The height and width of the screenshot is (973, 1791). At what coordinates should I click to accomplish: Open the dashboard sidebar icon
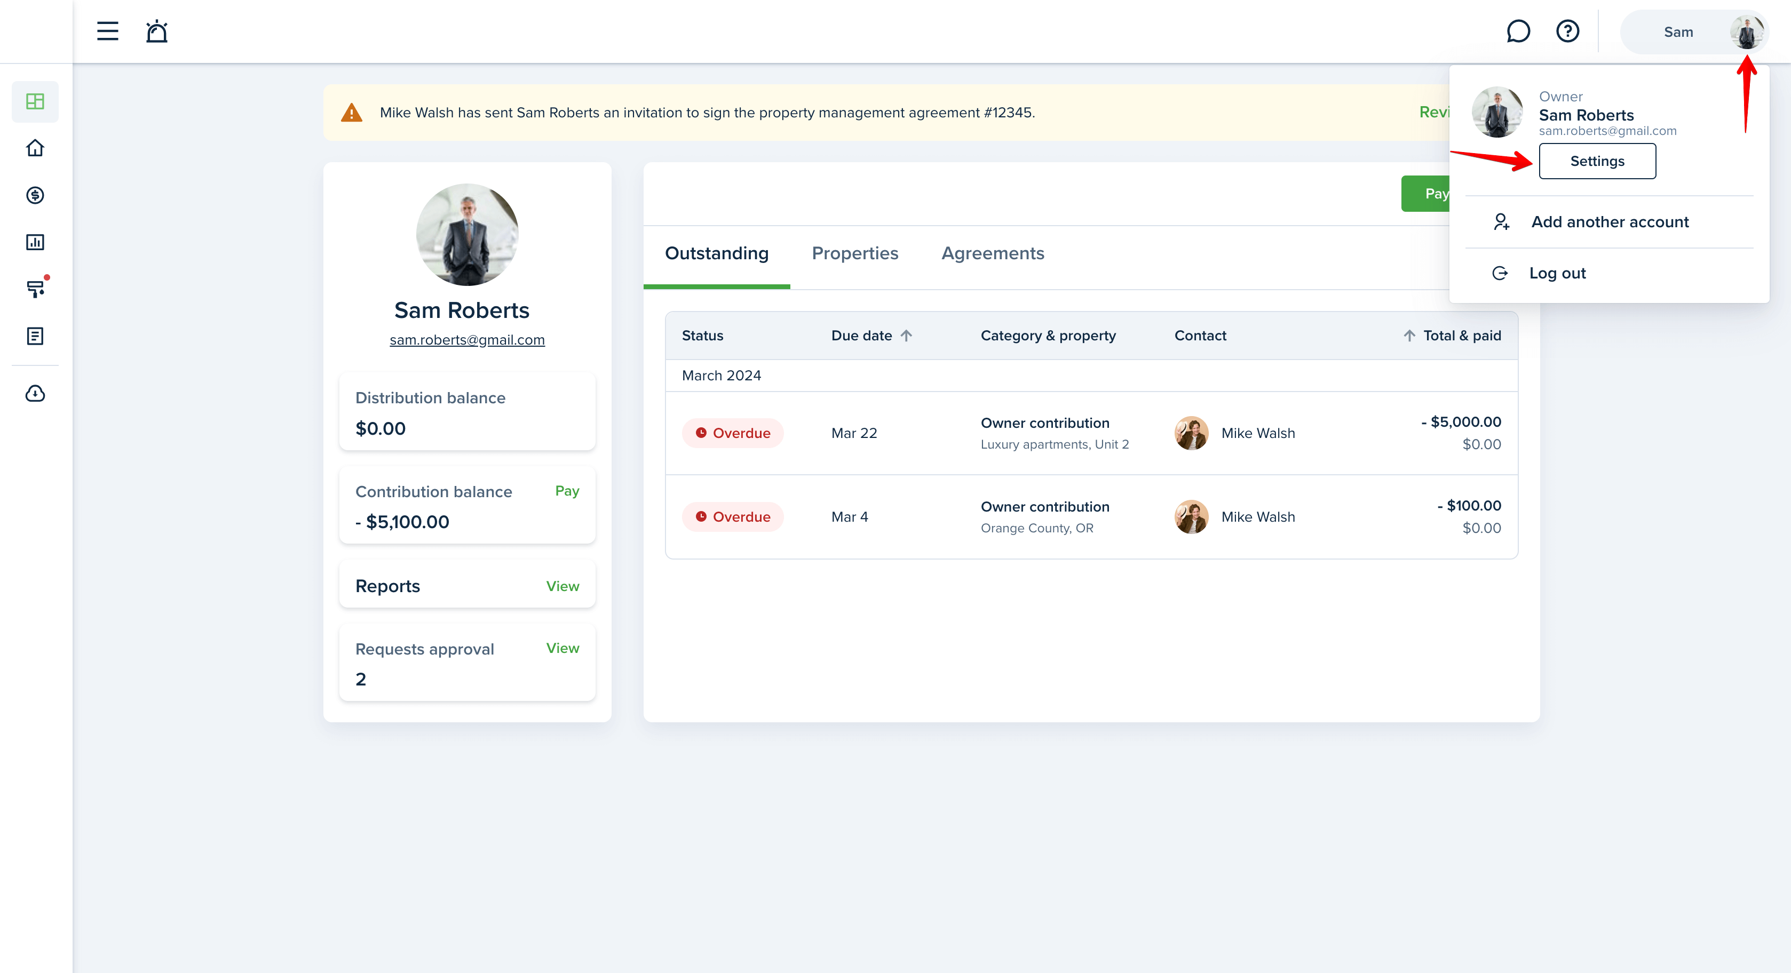tap(35, 101)
